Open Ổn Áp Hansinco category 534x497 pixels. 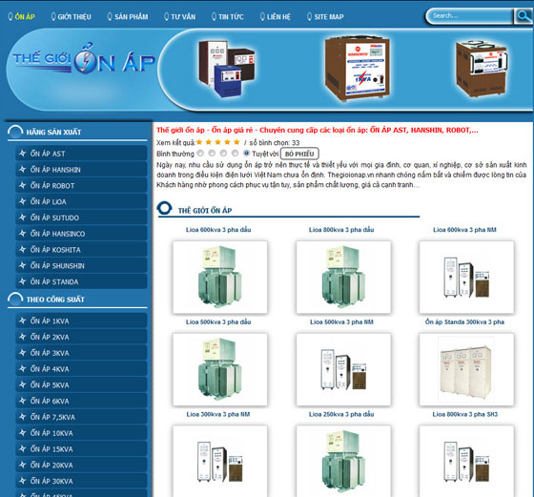click(81, 234)
